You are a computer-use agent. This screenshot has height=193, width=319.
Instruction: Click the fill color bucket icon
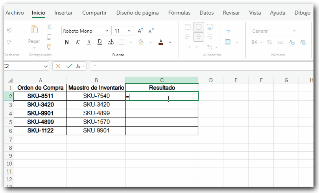coord(141,42)
